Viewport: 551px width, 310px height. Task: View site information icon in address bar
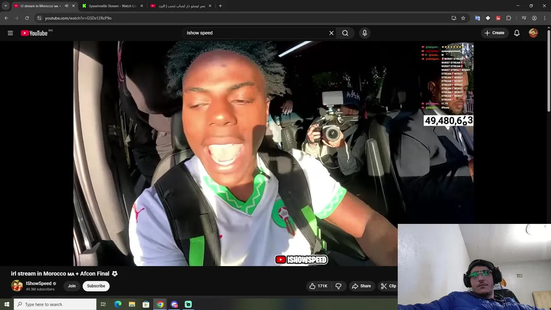point(39,18)
